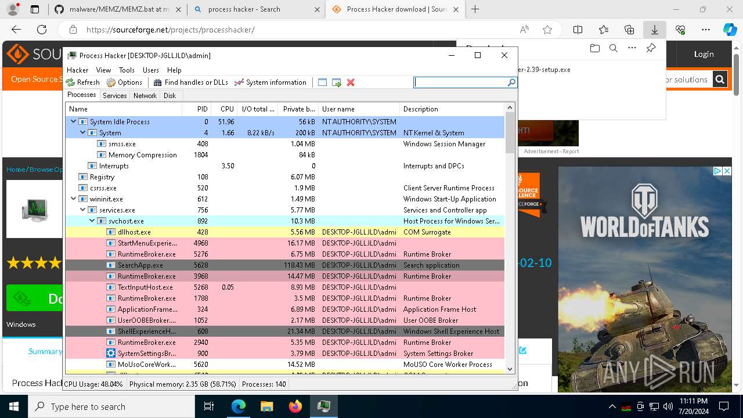This screenshot has height=418, width=743.
Task: Open downloads folder icon in Downloads panel
Action: (x=594, y=49)
